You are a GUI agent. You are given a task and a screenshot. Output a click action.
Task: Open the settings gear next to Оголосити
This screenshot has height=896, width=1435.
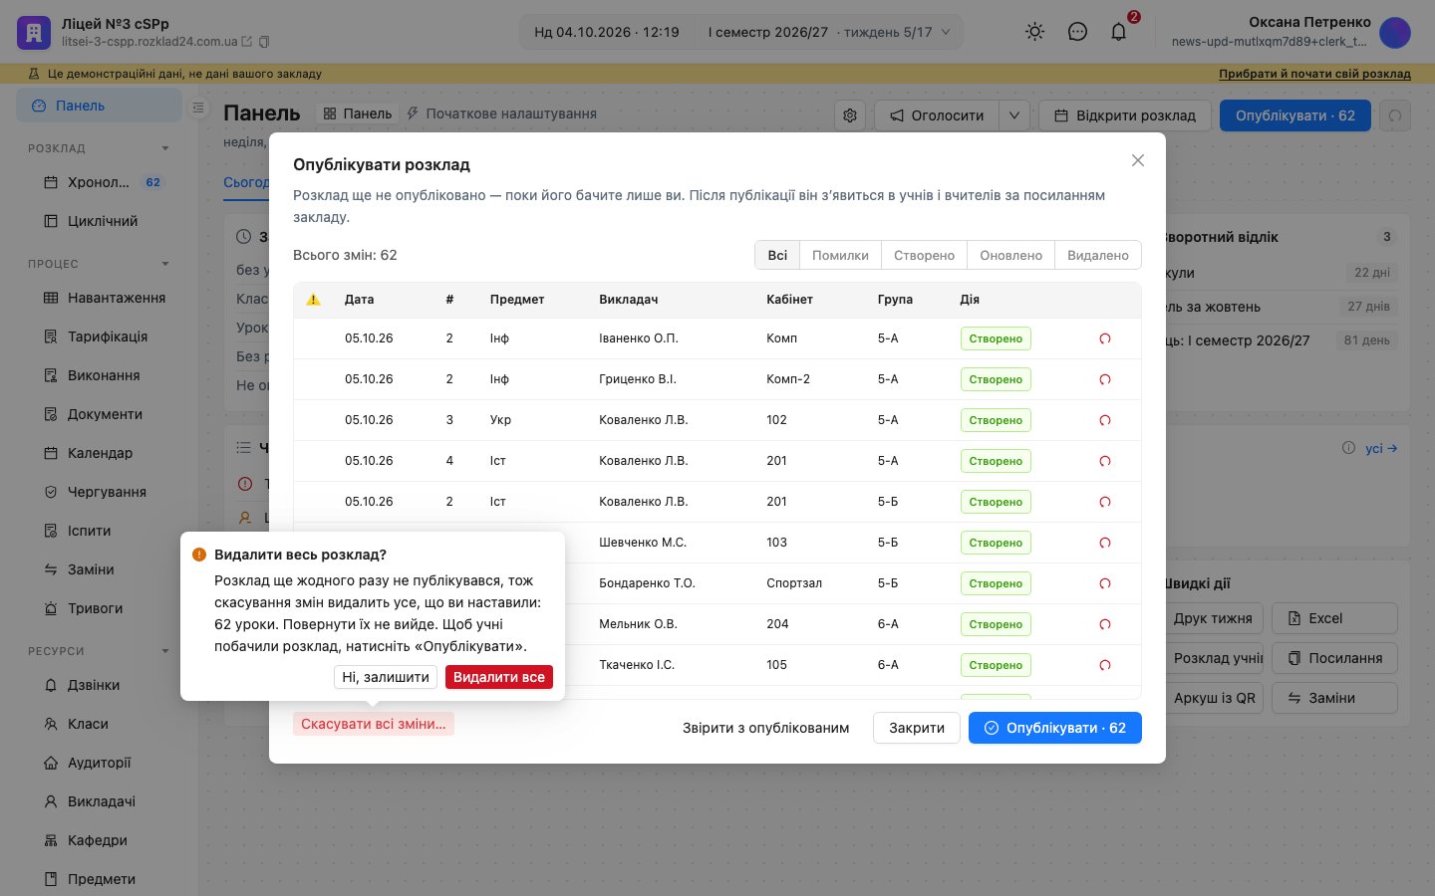point(850,115)
